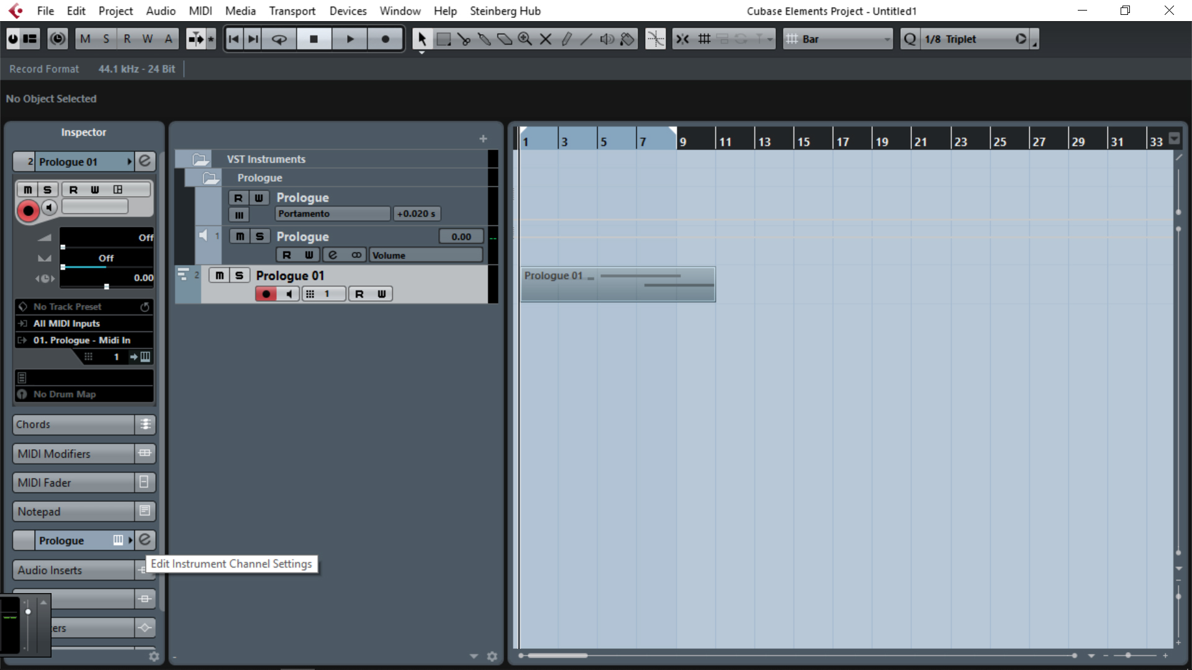Adjust the horizontal zoom slider
The width and height of the screenshot is (1192, 670).
pyautogui.click(x=1128, y=656)
